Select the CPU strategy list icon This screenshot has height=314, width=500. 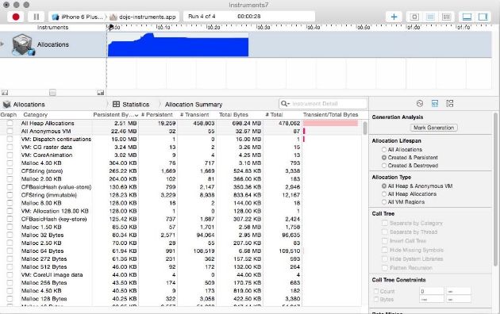coord(430,17)
